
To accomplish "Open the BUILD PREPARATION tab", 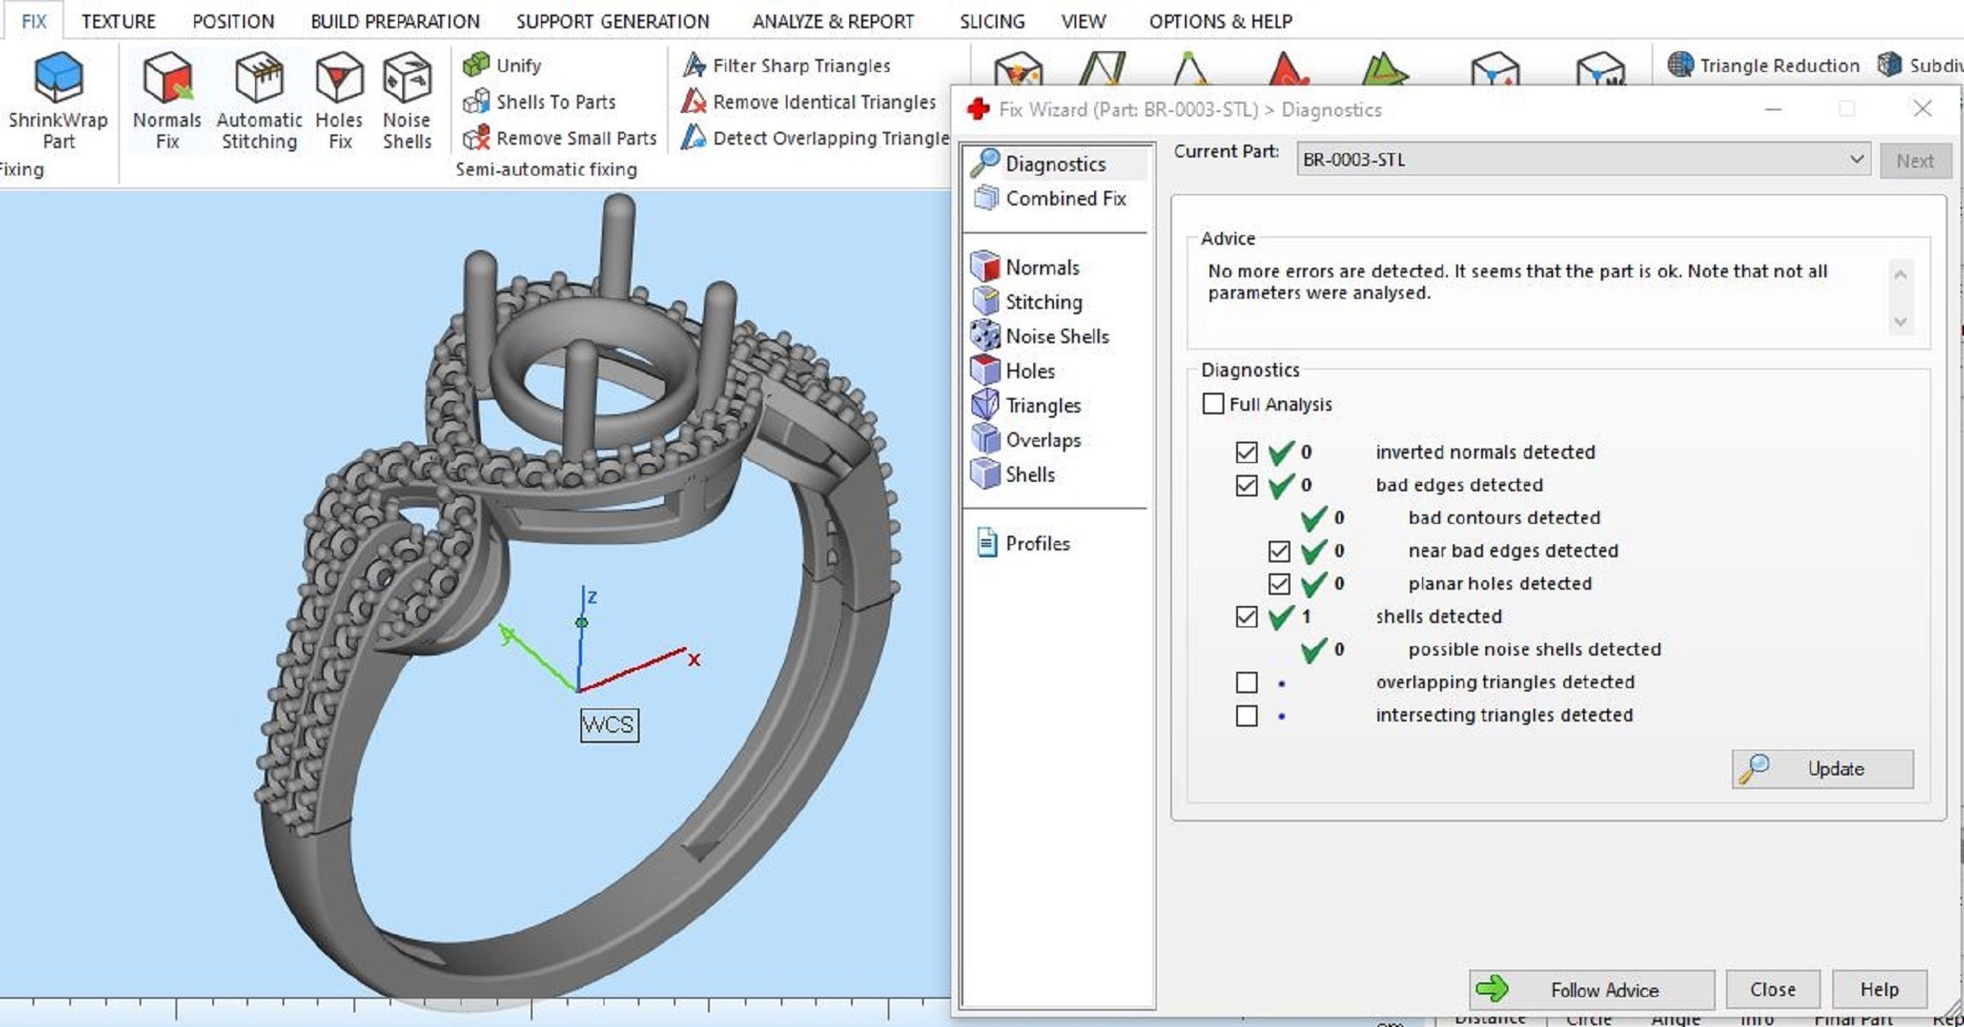I will [395, 21].
